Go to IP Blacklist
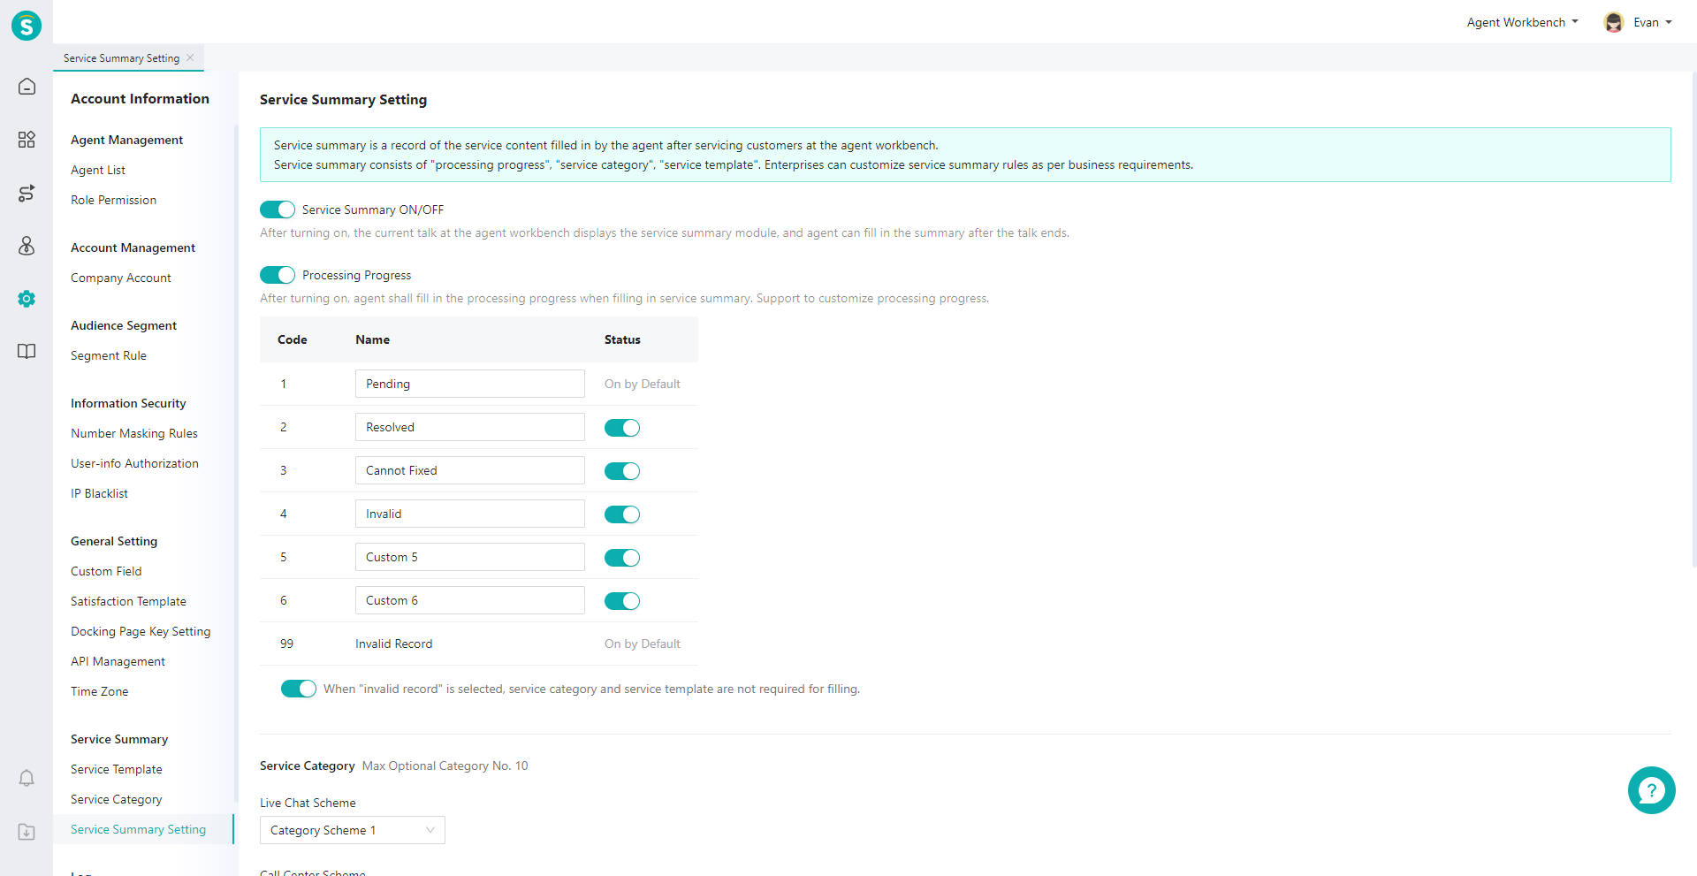Image resolution: width=1697 pixels, height=876 pixels. [x=99, y=493]
